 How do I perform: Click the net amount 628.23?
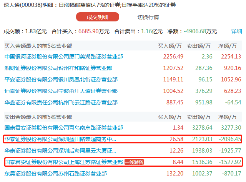[x=233, y=91]
